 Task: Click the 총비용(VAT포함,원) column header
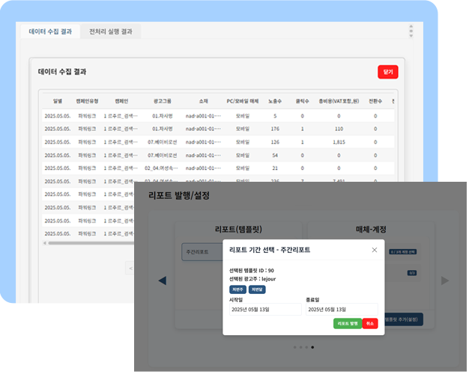coord(339,100)
